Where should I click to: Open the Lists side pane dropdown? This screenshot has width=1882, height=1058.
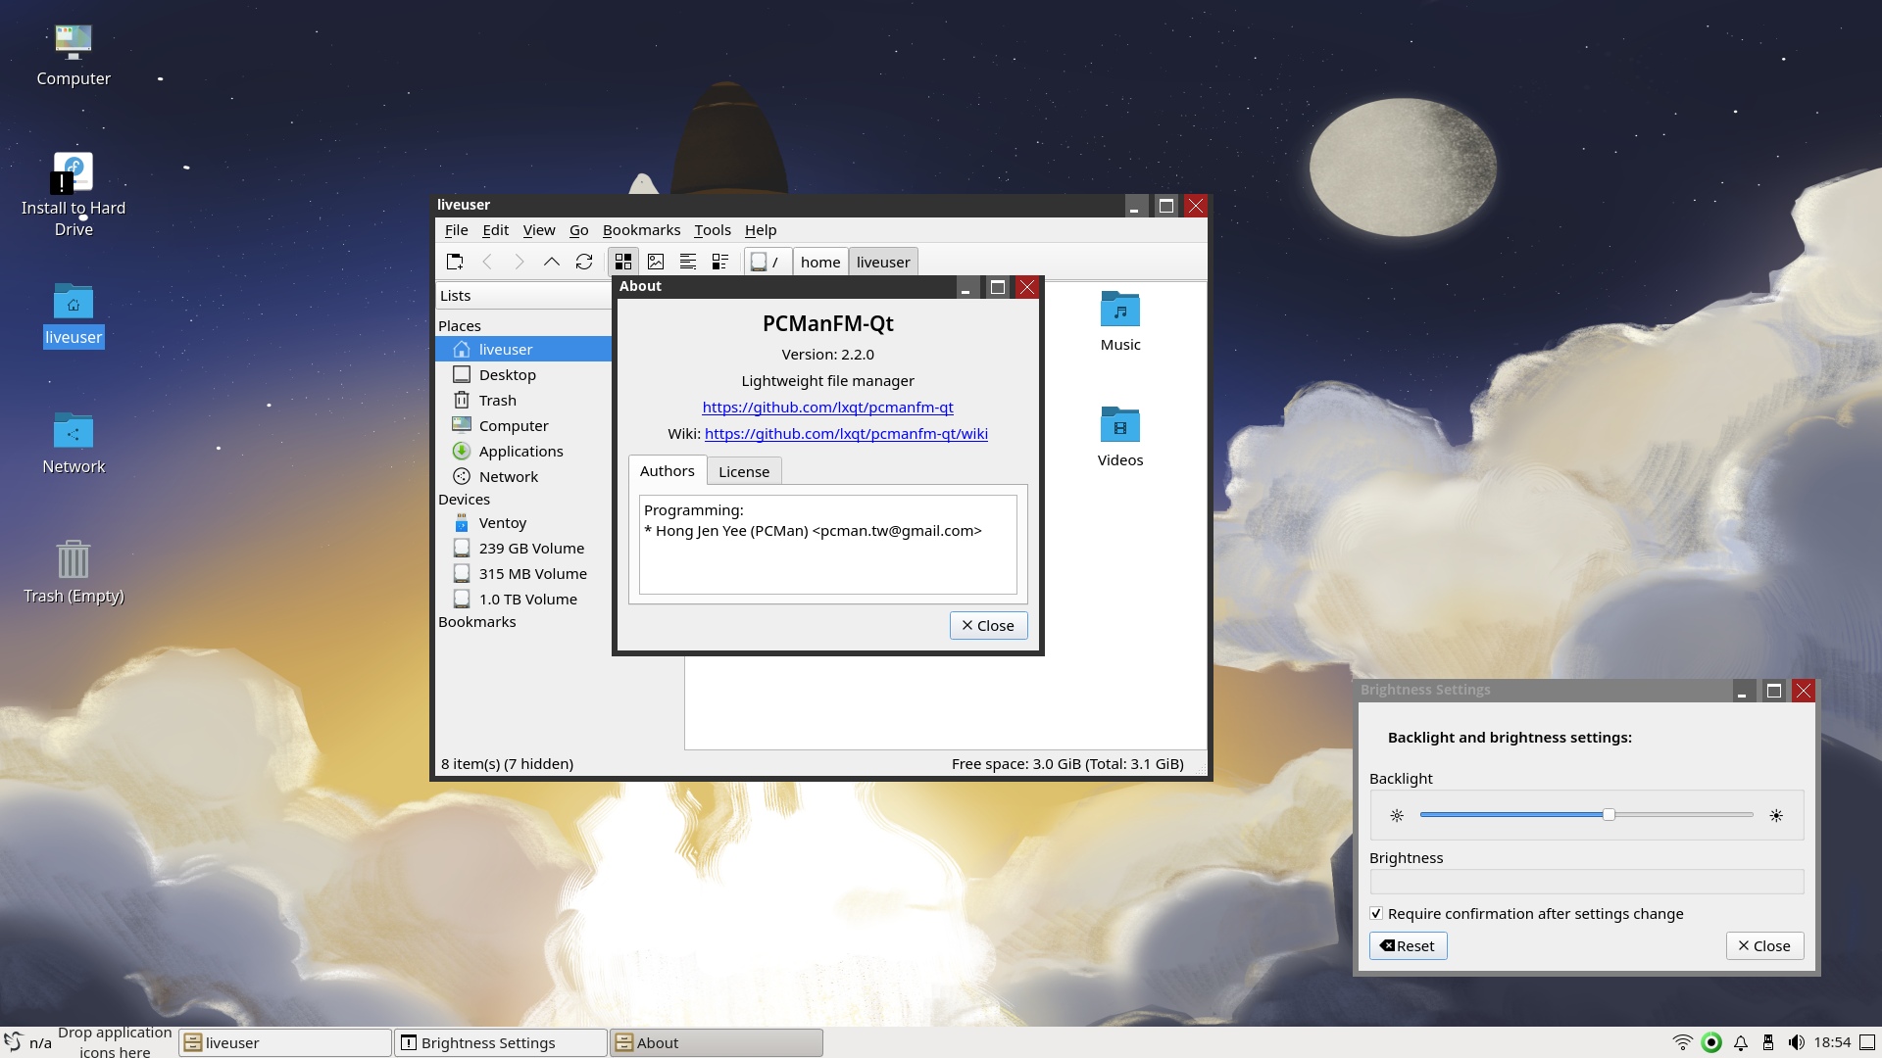point(523,296)
